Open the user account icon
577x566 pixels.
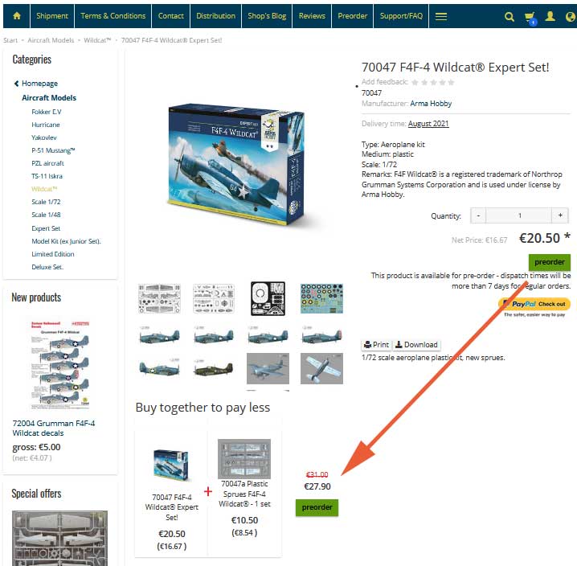point(550,16)
